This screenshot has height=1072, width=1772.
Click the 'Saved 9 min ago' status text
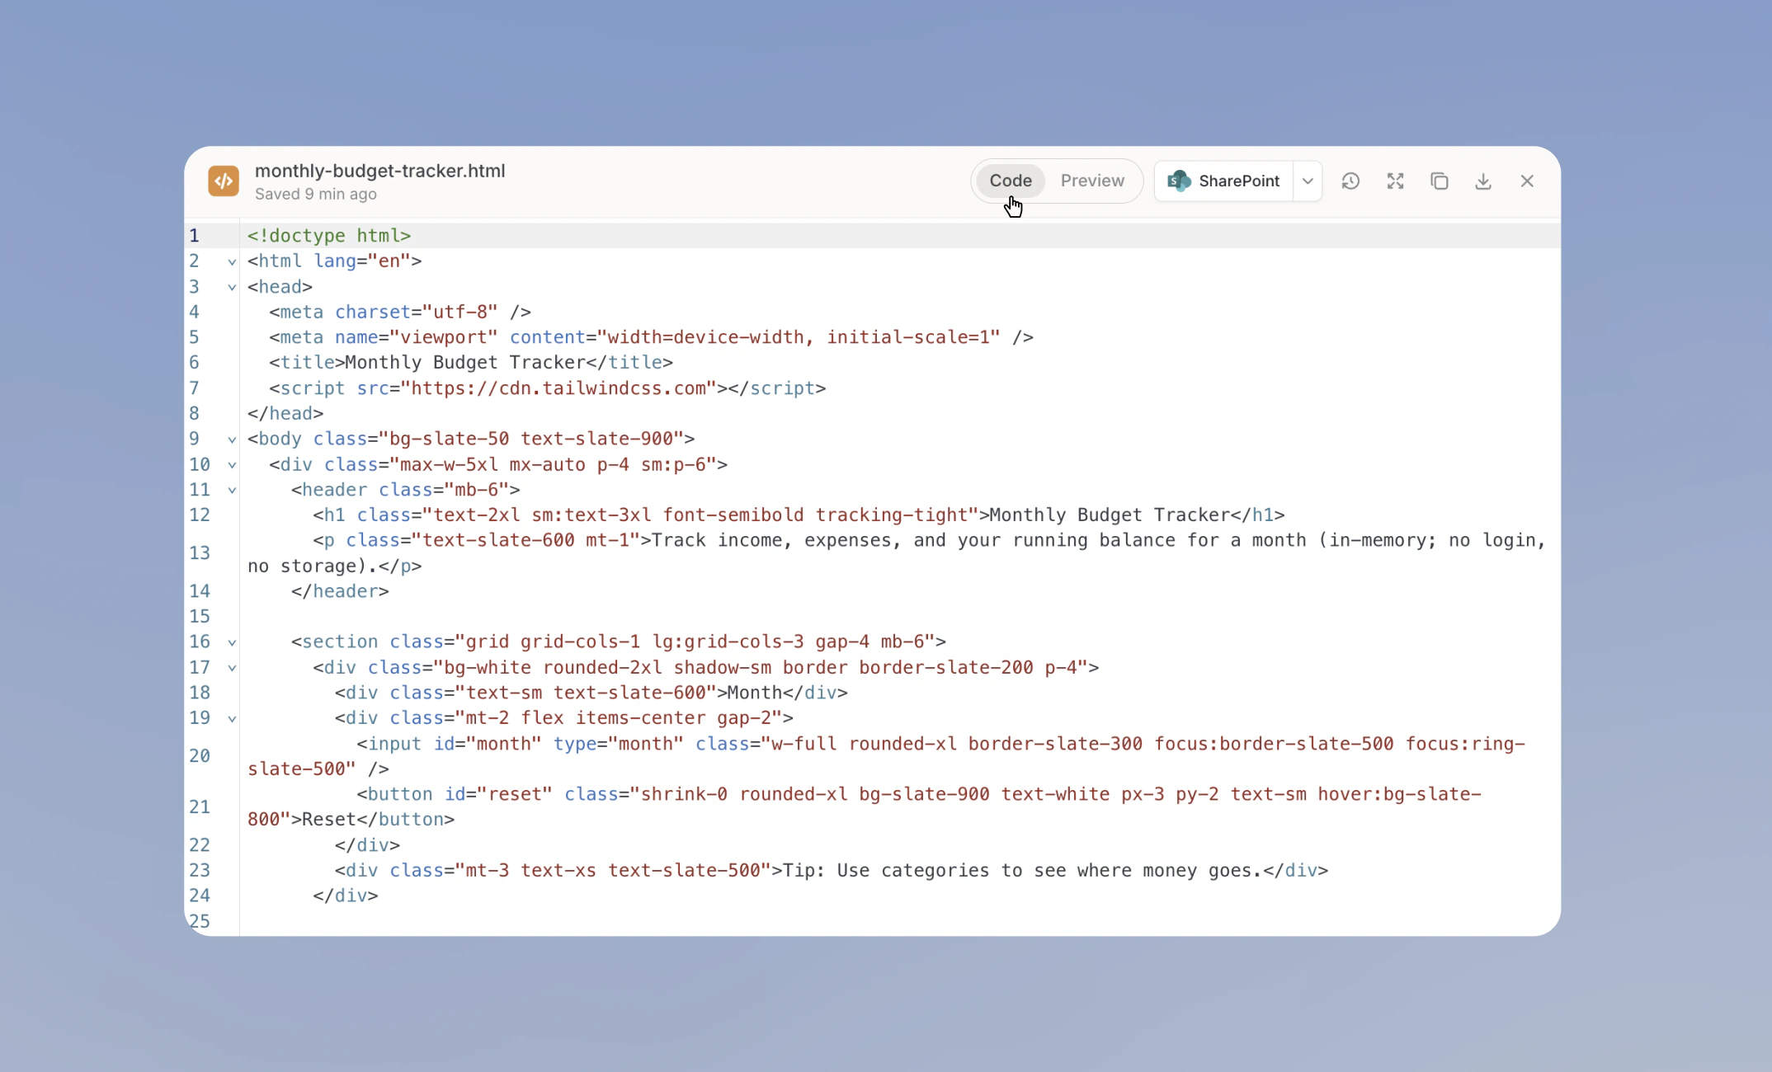[315, 194]
